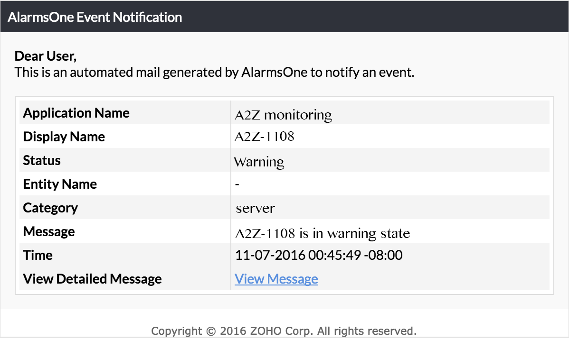Click the 'A2Z-1108 is in warning state' text
Image resolution: width=569 pixels, height=340 pixels.
(322, 233)
